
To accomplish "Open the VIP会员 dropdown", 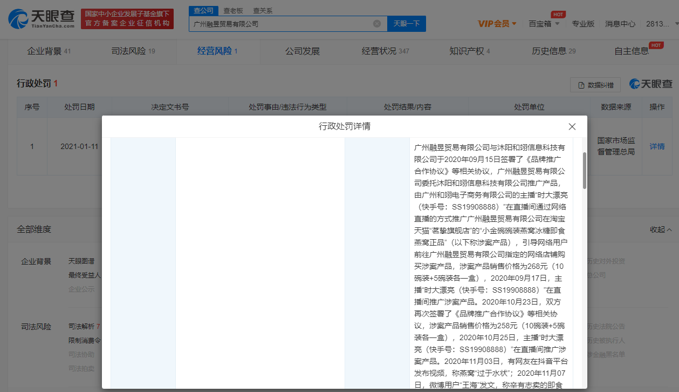I will (x=497, y=24).
